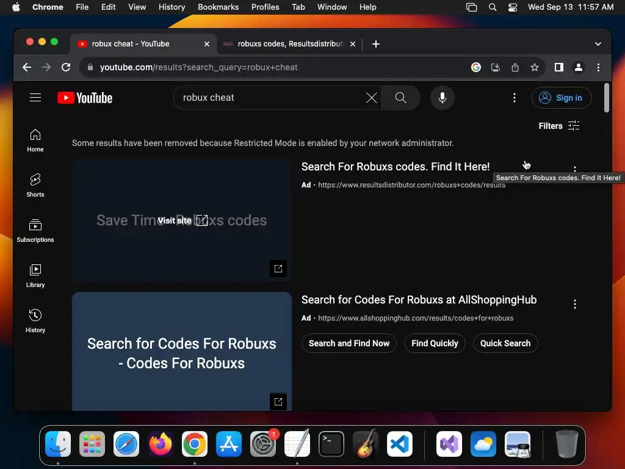
Task: Open Subscriptions in the sidebar
Action: tap(35, 231)
